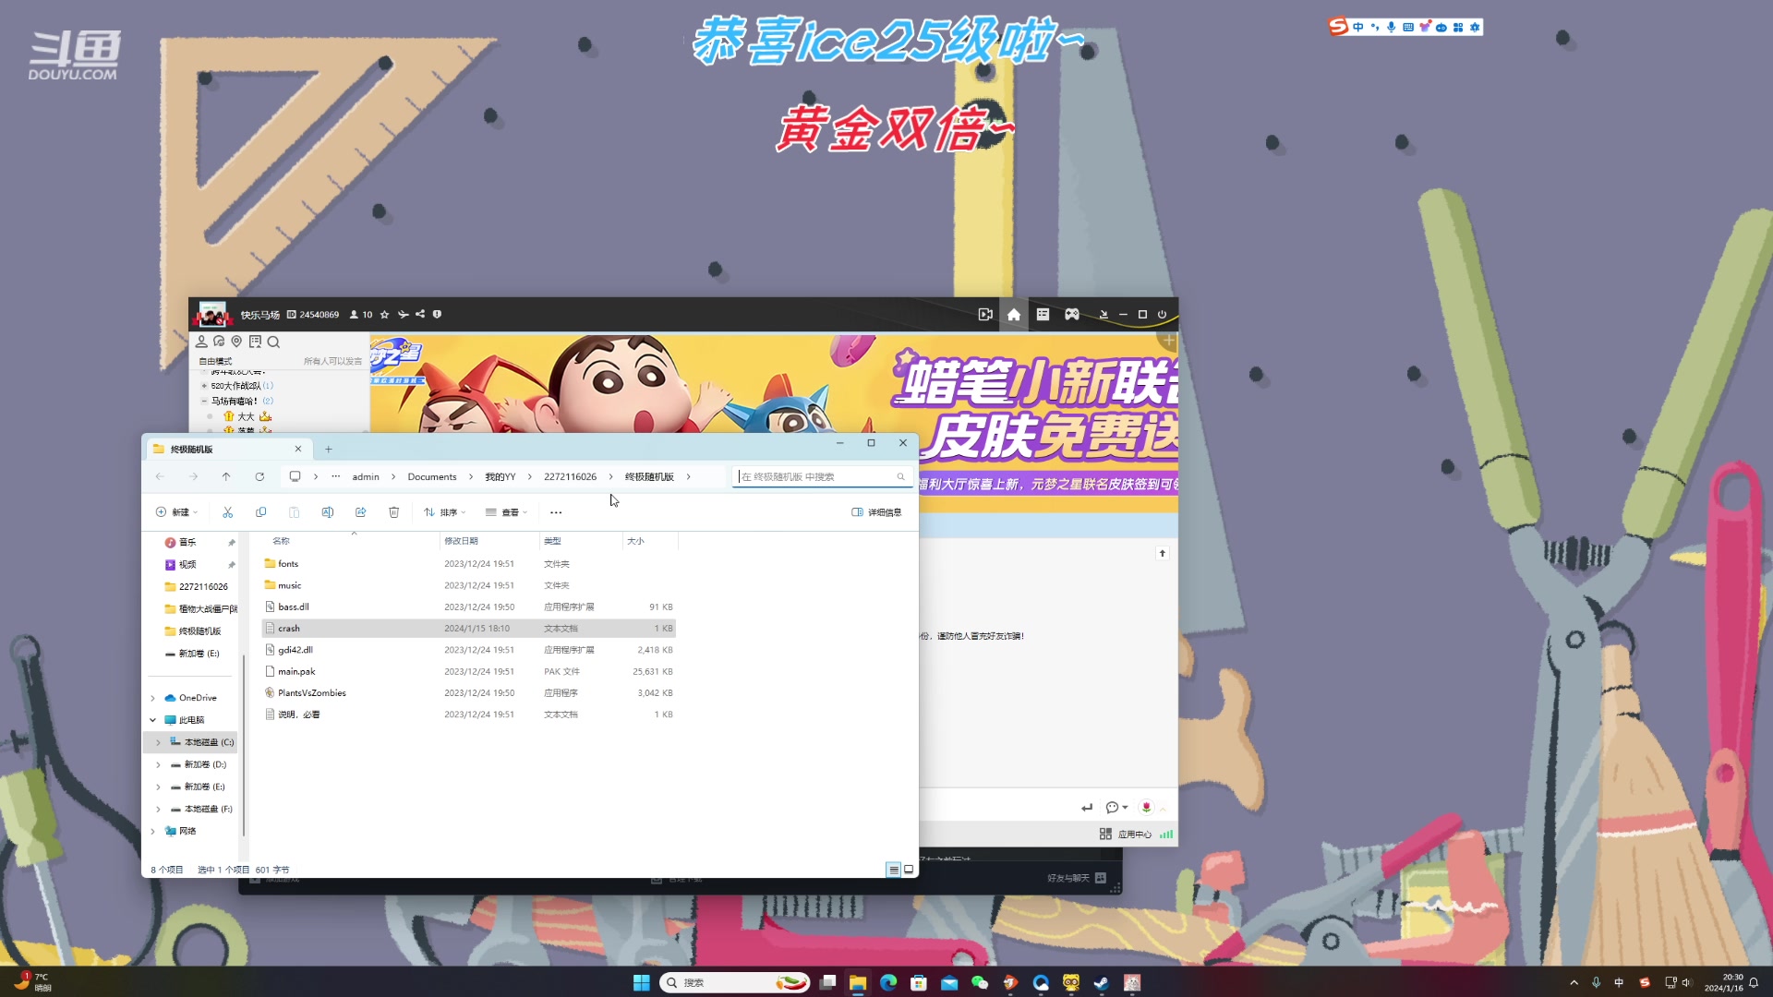Screen dimensions: 1773x997
Task: Click the Cut scissors icon in Explorer toolbar
Action: (x=227, y=512)
